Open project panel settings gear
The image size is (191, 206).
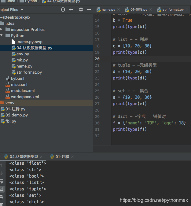(x=81, y=9)
